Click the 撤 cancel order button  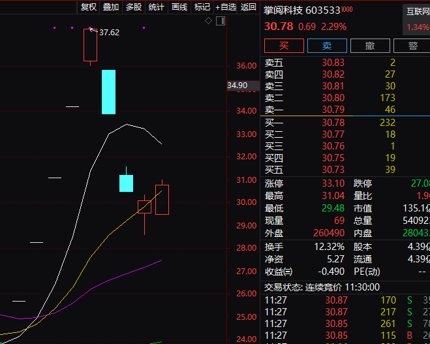coord(370,46)
